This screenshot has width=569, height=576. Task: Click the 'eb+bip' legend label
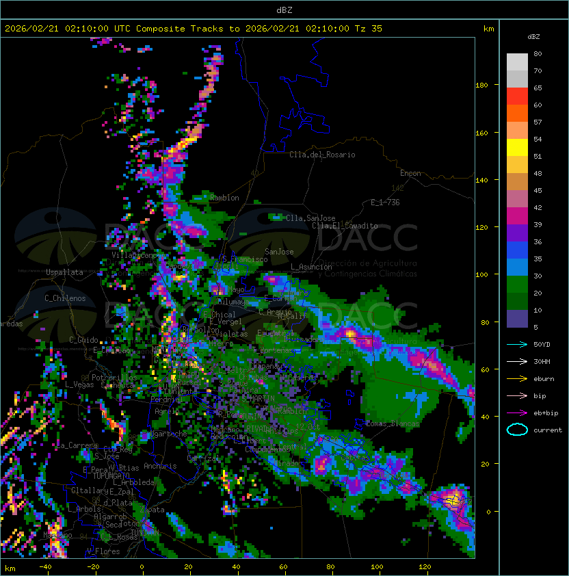[x=546, y=413]
